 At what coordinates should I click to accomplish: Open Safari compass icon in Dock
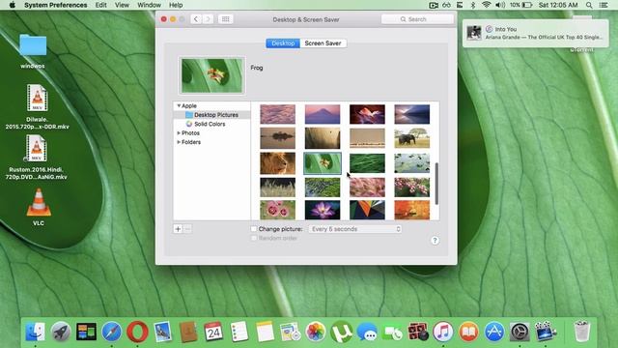[x=112, y=332]
